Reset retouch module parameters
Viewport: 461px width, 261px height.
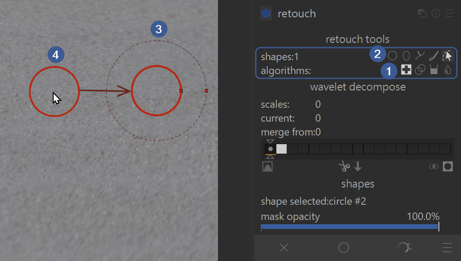pyautogui.click(x=436, y=13)
